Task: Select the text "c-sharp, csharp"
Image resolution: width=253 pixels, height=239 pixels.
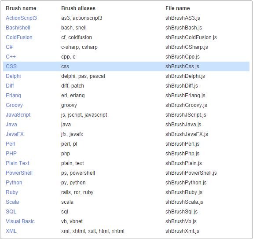Action: click(x=79, y=47)
